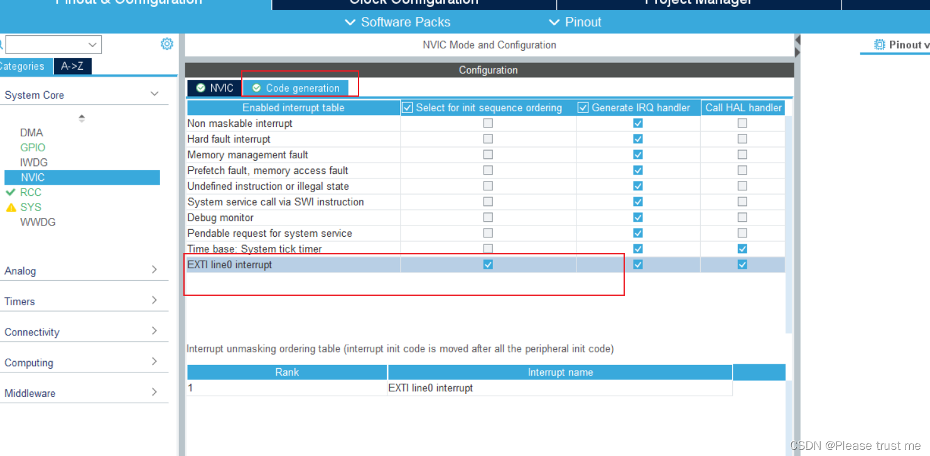Select RCC in System Core list
Image resolution: width=930 pixels, height=456 pixels.
coord(31,192)
